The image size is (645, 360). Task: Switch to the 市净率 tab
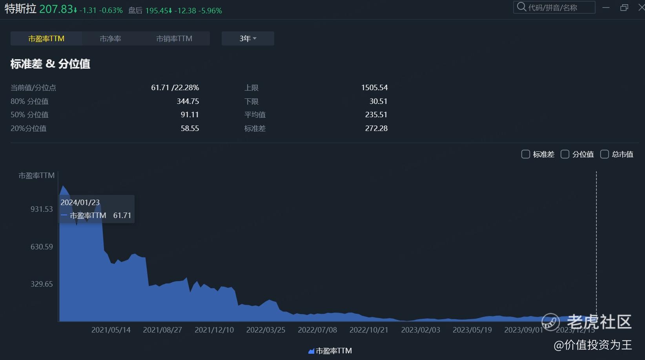110,38
